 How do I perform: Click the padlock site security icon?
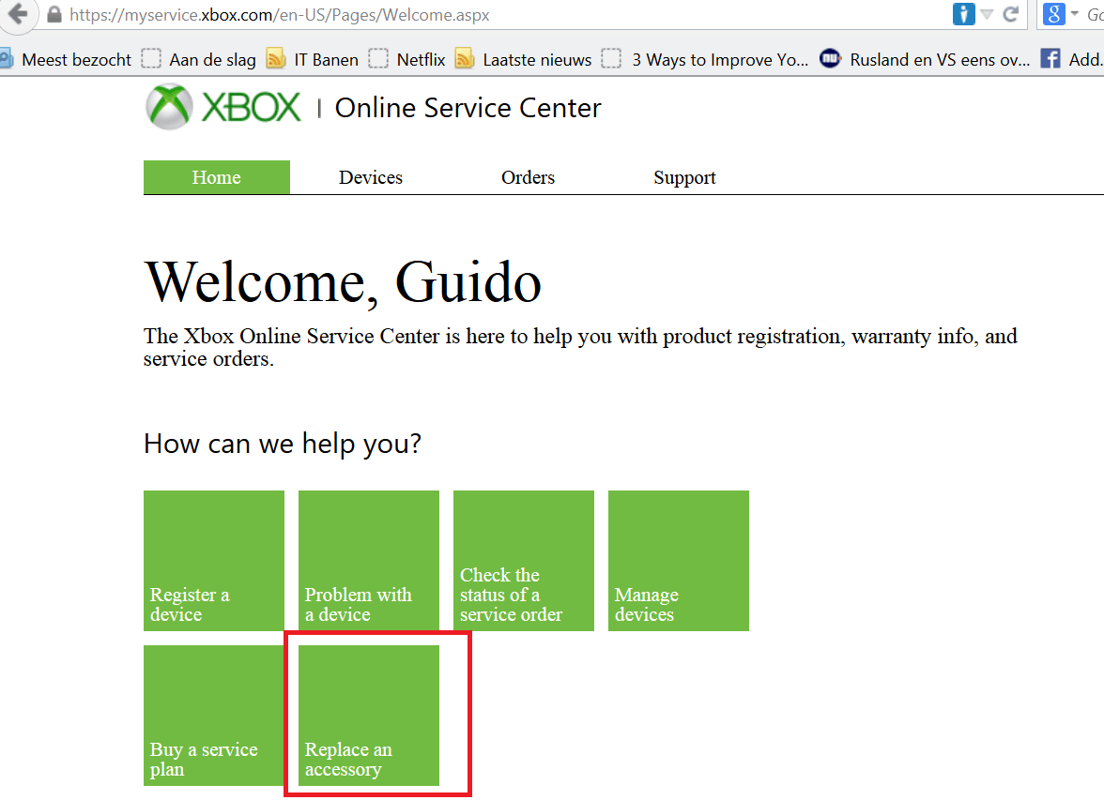[x=54, y=15]
